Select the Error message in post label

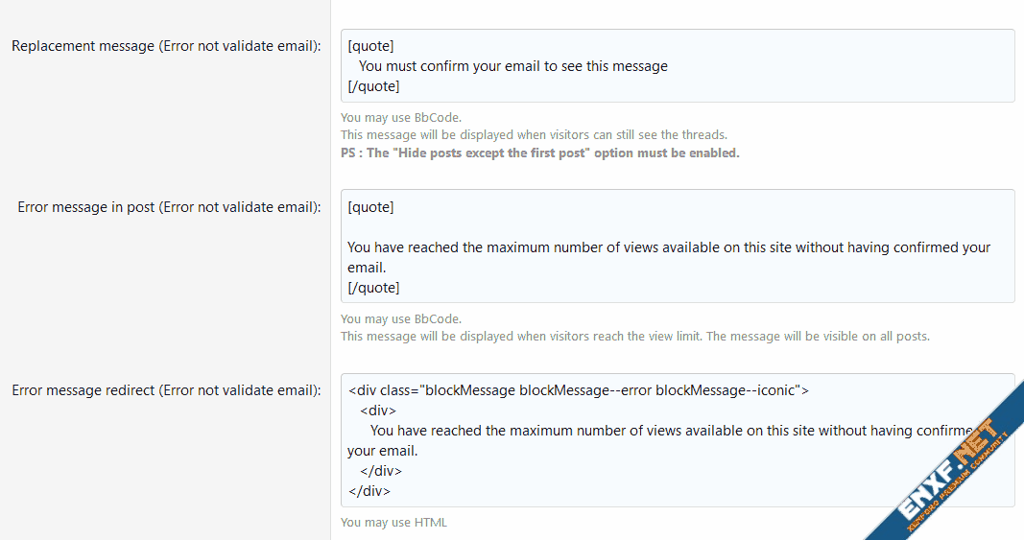click(x=169, y=206)
